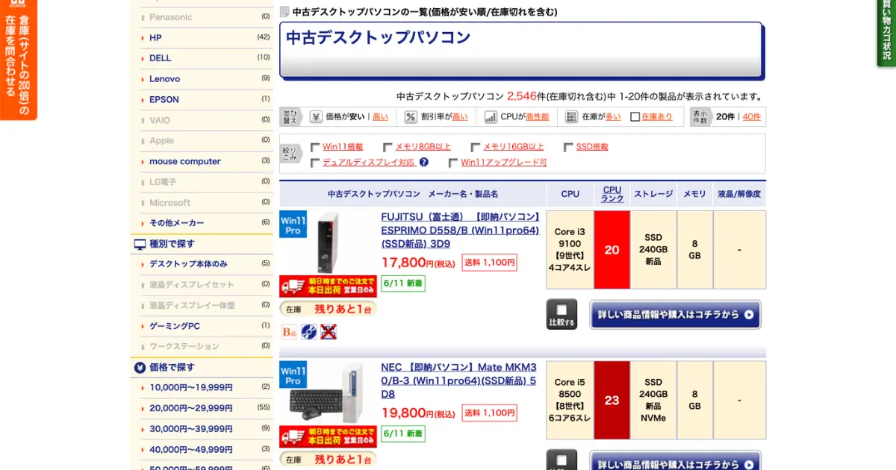Choose price range 30,000円〜39,999円

(191, 429)
